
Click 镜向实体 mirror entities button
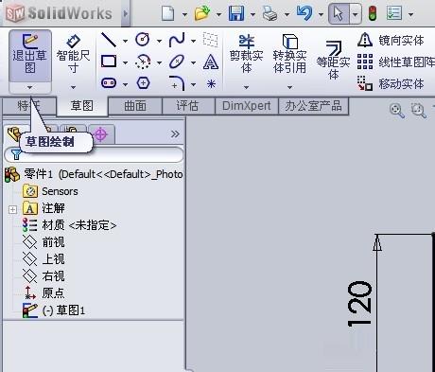391,41
